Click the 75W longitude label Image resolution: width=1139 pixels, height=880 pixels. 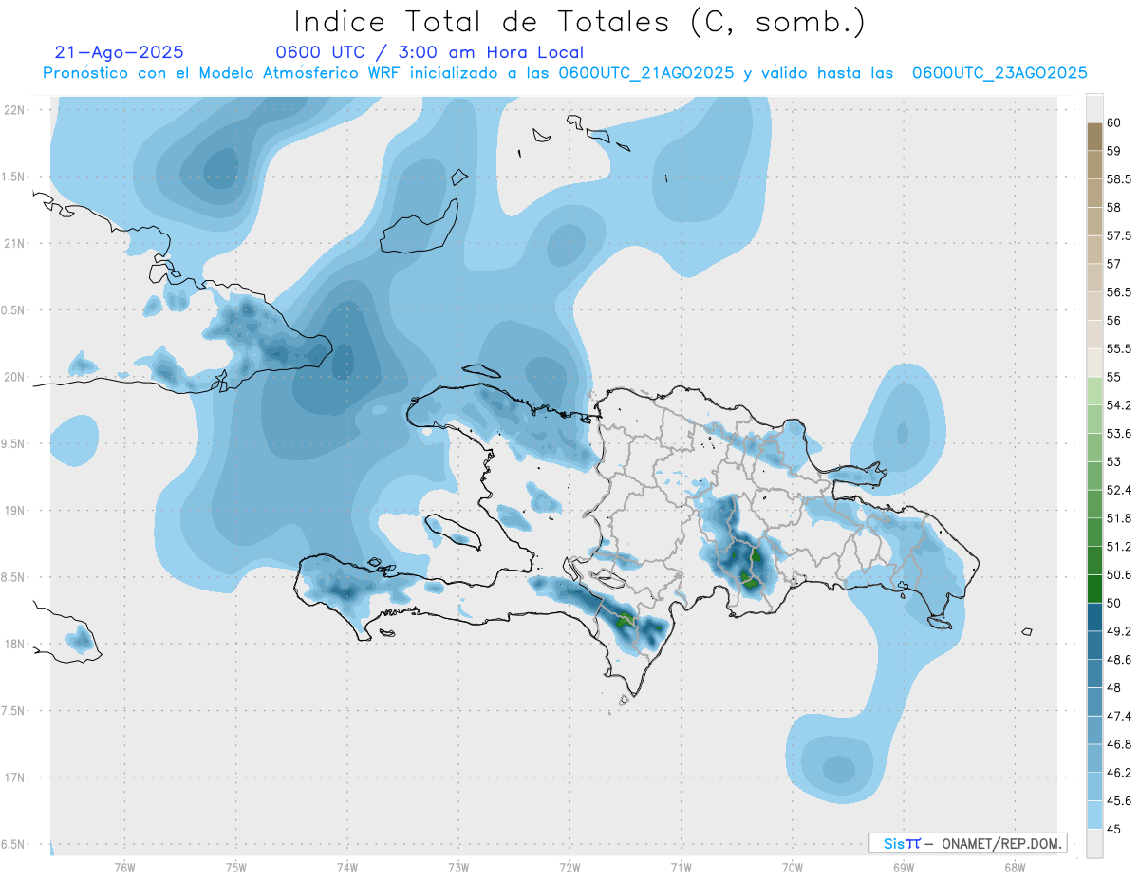[x=235, y=867]
